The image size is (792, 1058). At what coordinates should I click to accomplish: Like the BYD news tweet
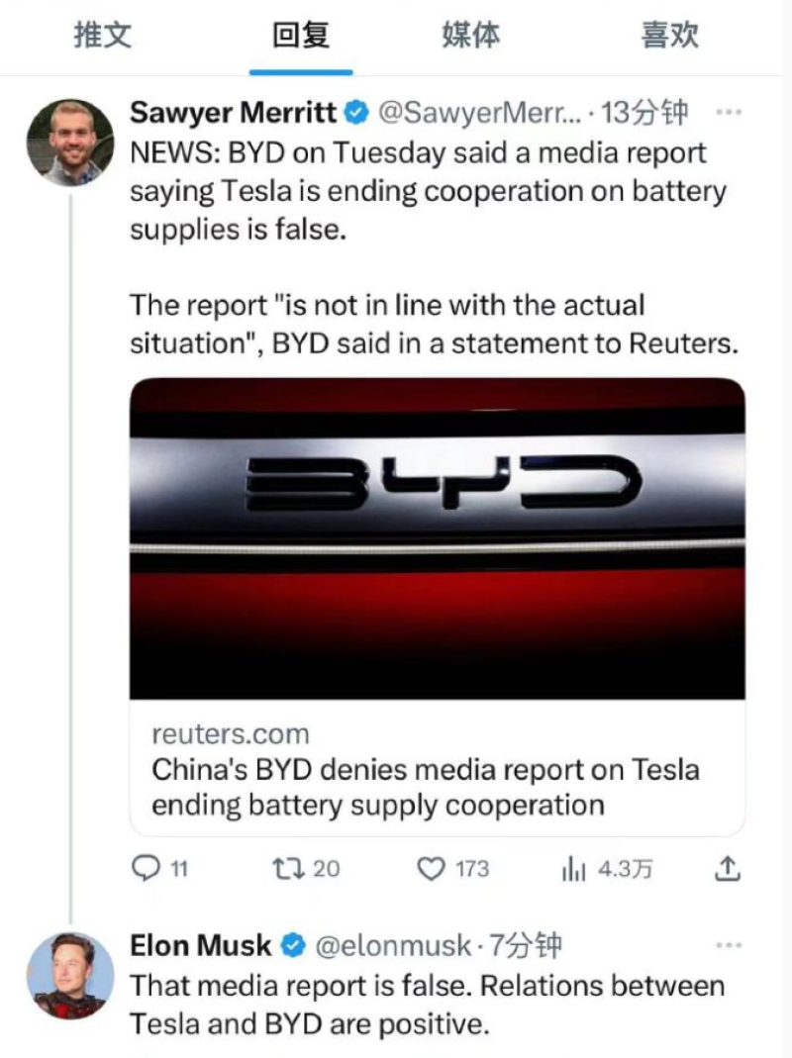(452, 868)
